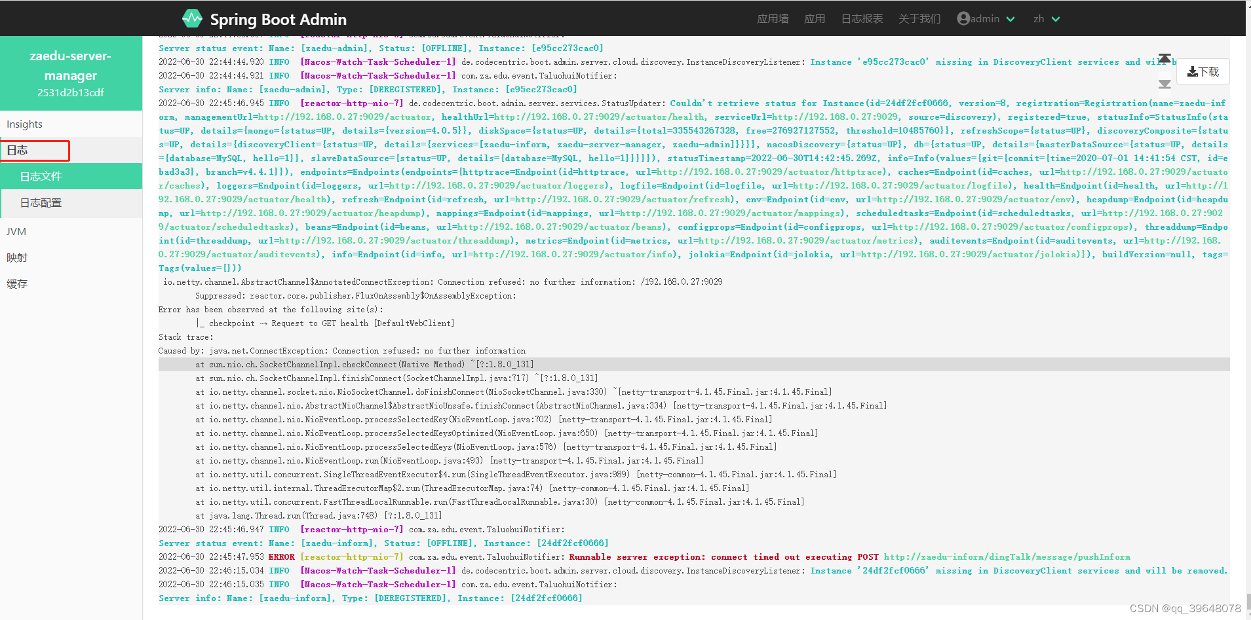This screenshot has width=1251, height=620.
Task: Click 'Caused by: java.net.ConnectException' line
Action: coord(341,351)
